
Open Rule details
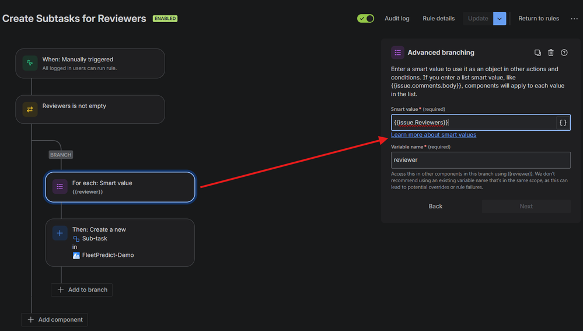coord(438,19)
